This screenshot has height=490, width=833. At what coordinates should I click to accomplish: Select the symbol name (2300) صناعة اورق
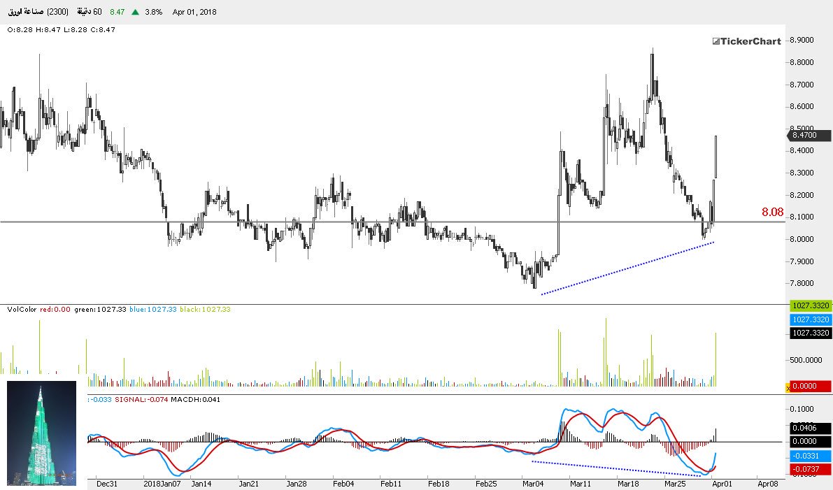pyautogui.click(x=38, y=12)
